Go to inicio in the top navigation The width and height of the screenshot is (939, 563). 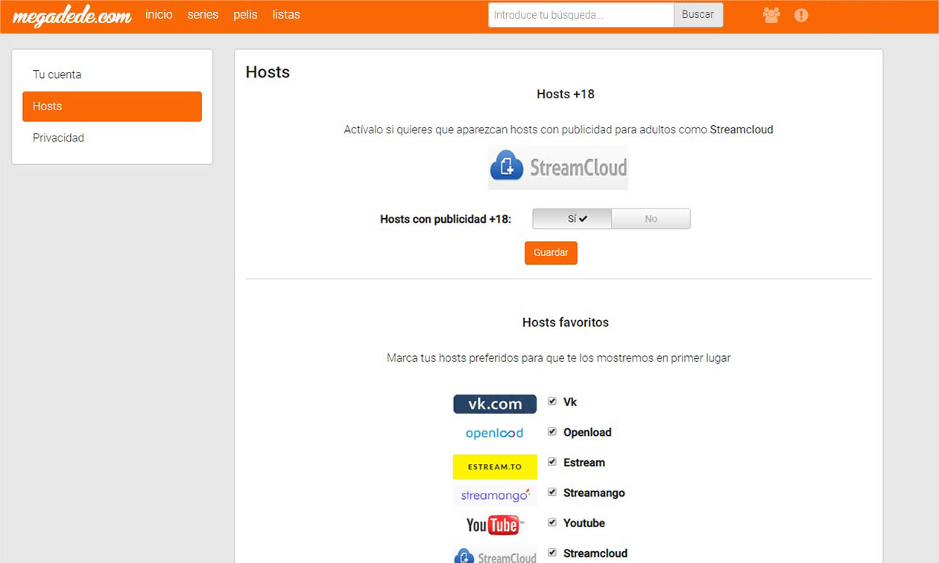pyautogui.click(x=159, y=15)
